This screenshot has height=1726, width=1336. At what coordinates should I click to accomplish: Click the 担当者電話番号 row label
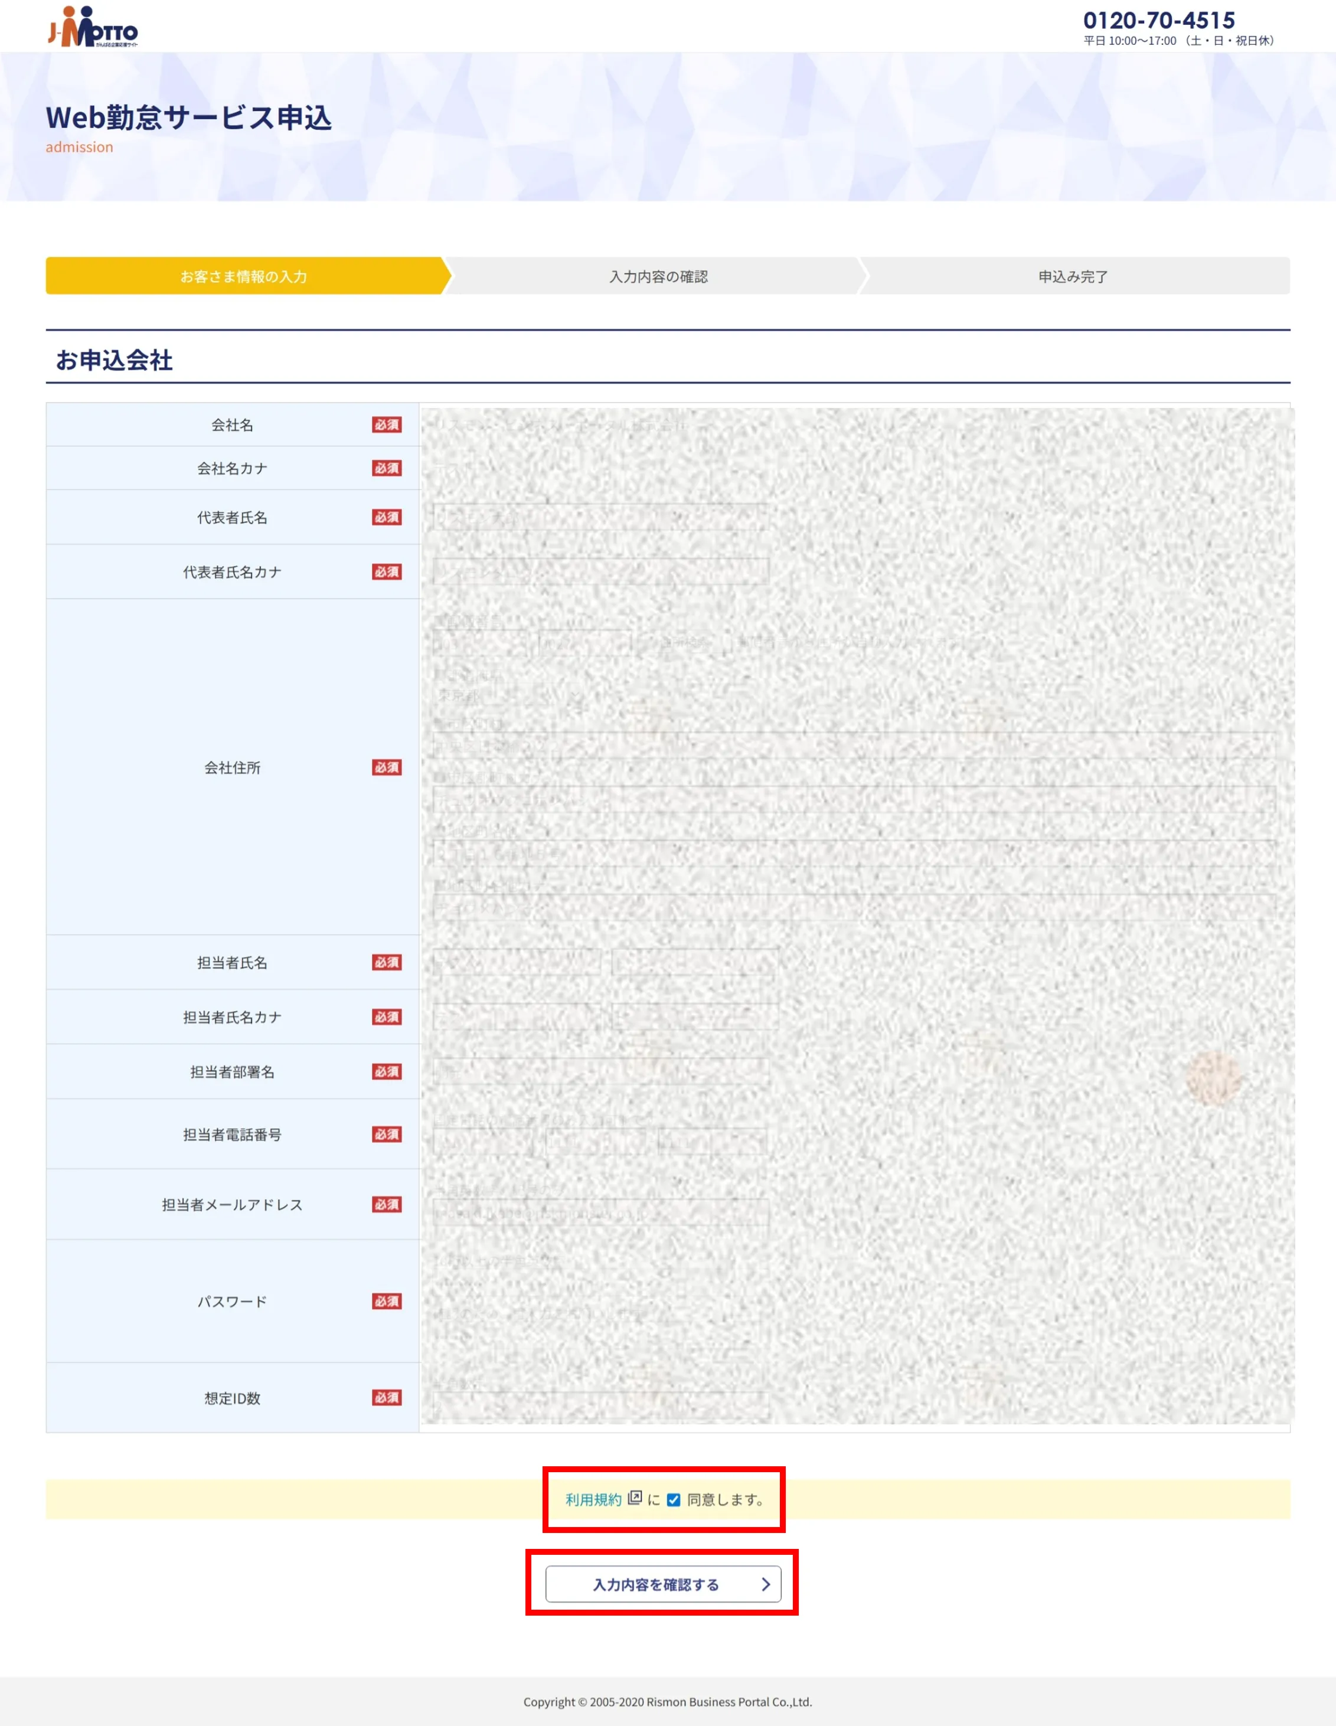pyautogui.click(x=233, y=1134)
